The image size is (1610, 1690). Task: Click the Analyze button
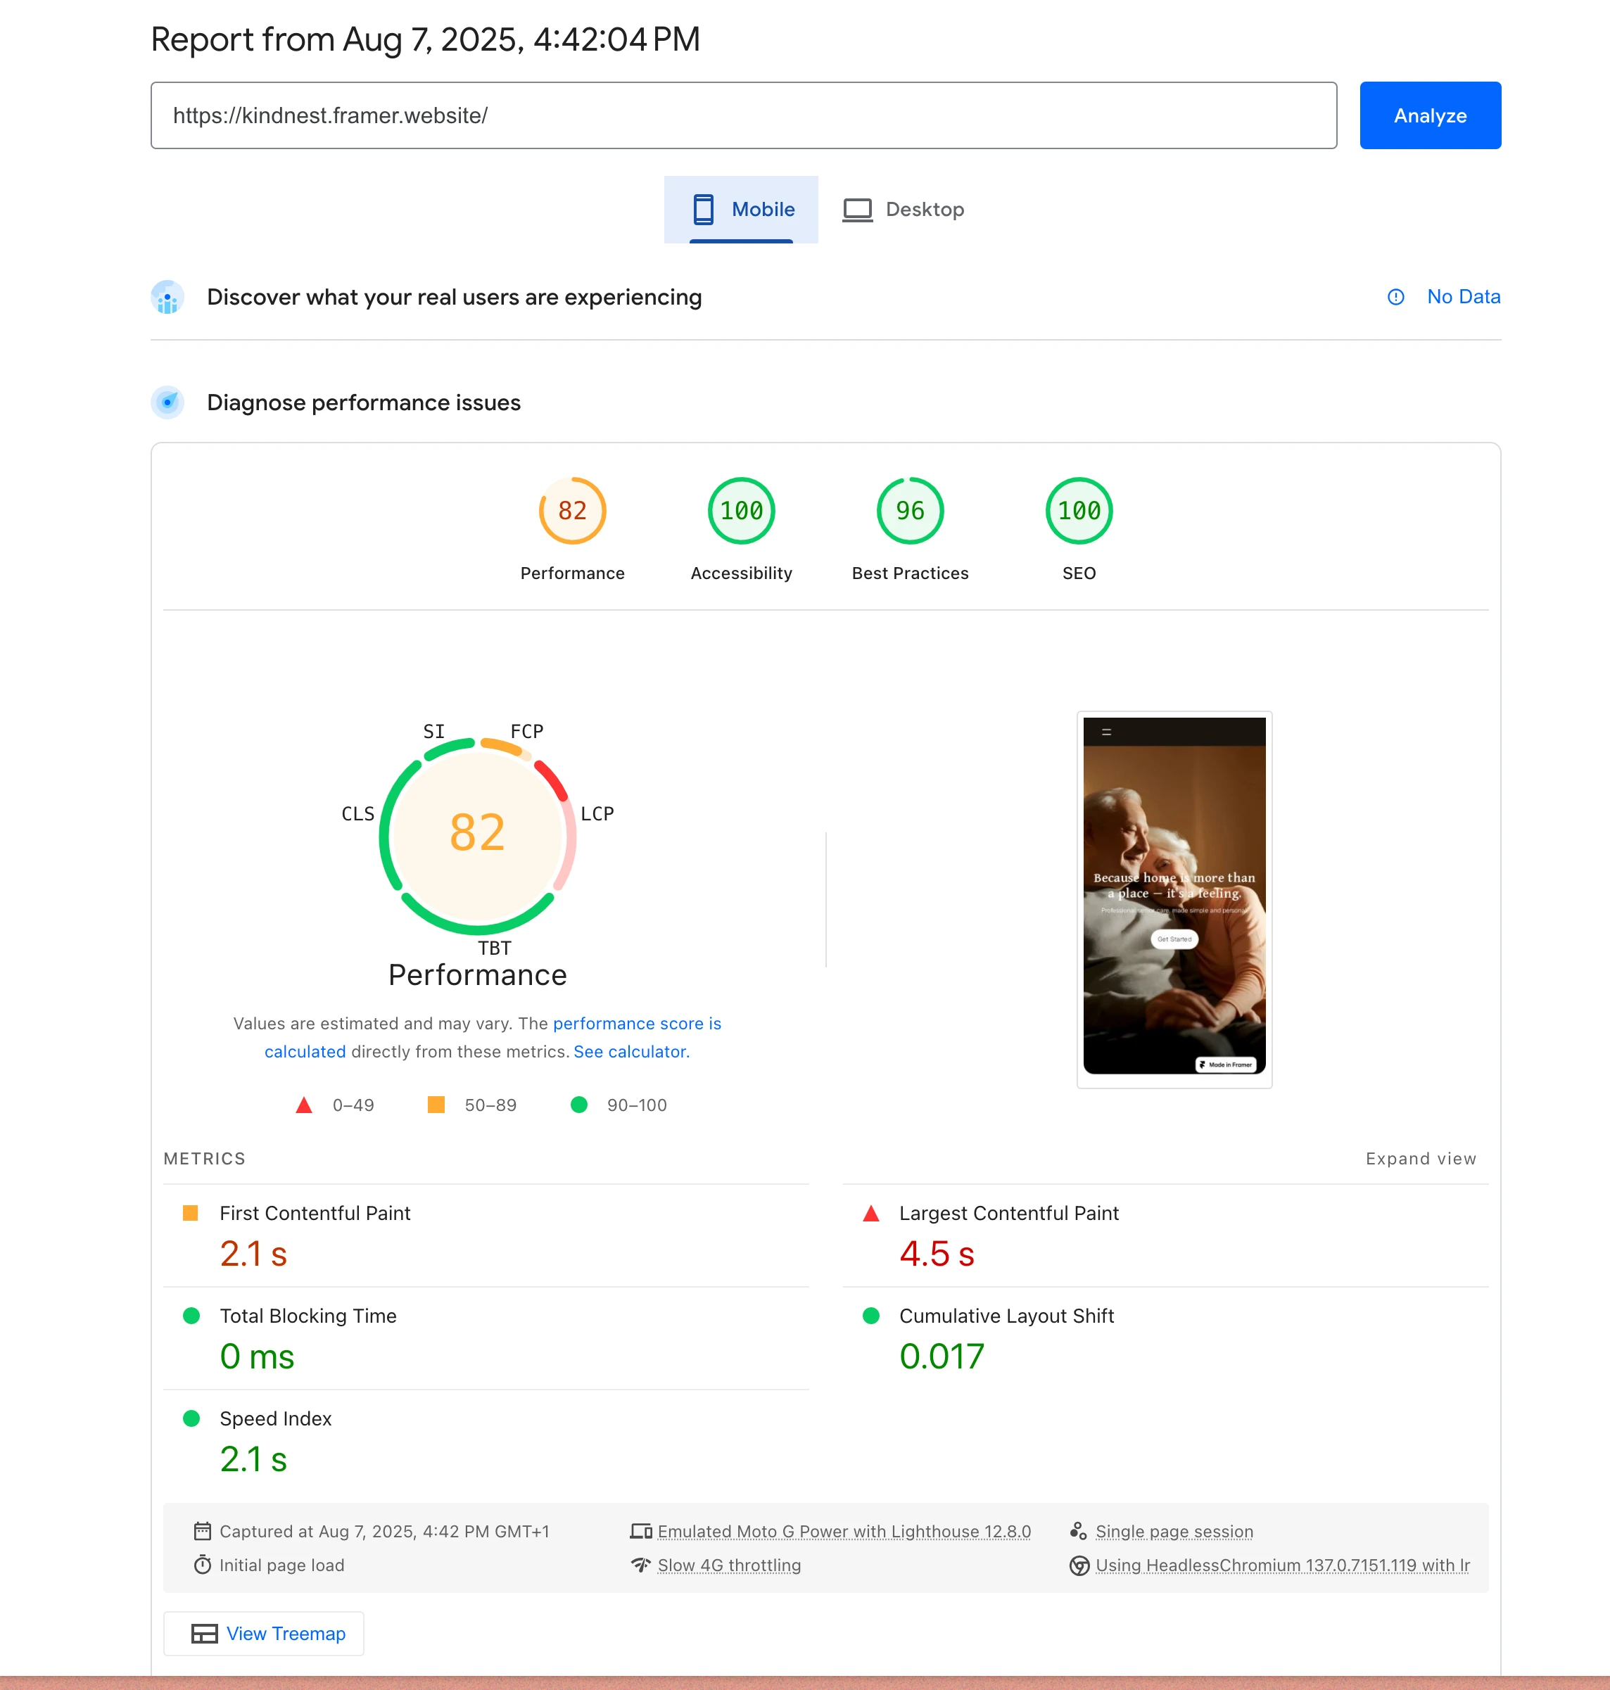[1430, 115]
